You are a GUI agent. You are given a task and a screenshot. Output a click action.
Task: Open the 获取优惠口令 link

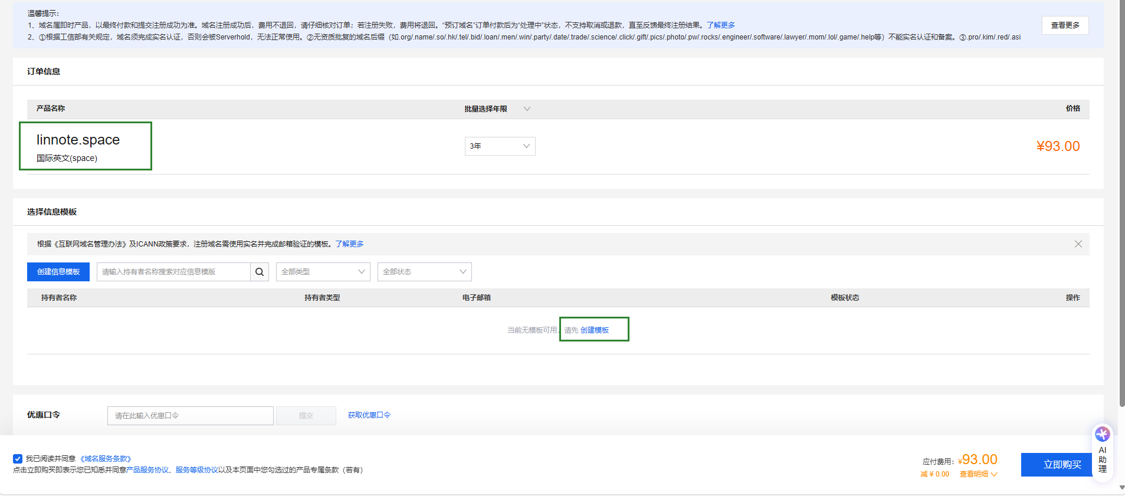click(369, 415)
